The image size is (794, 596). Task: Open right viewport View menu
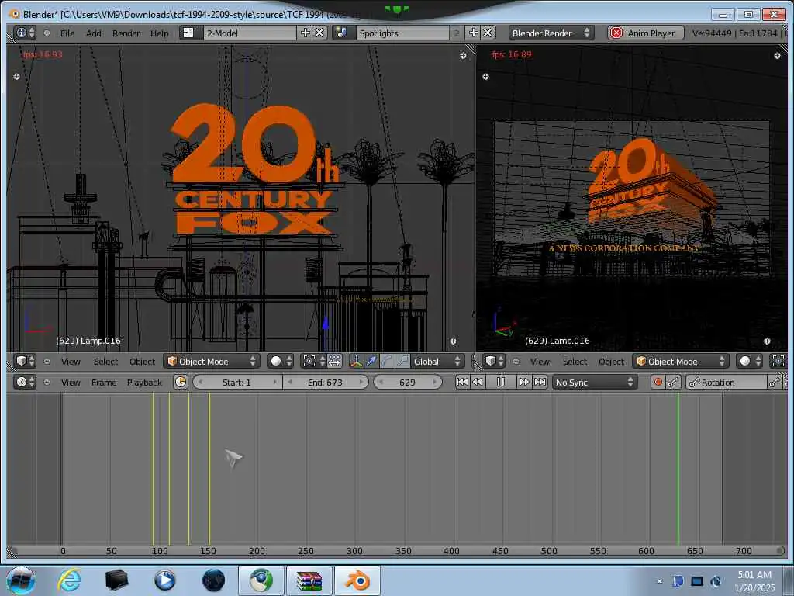point(540,362)
